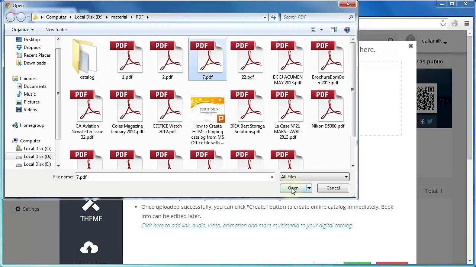Select the How to Create HTML5 presentation file

click(x=207, y=109)
